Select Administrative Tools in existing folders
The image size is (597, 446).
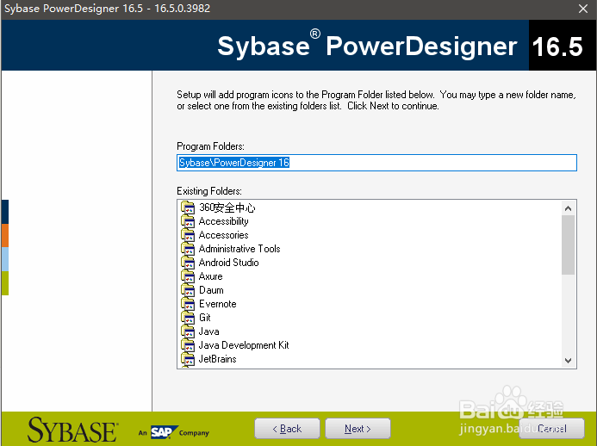click(239, 249)
